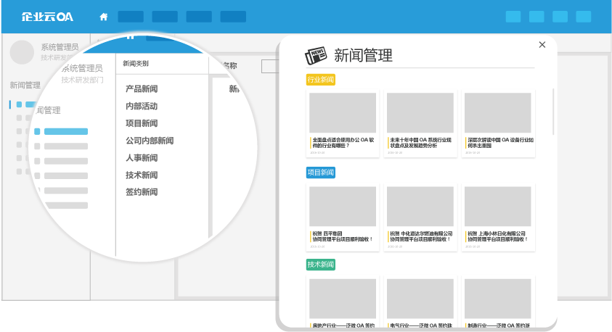
Task: Close the 新闻管理 popup panel
Action: click(x=542, y=45)
